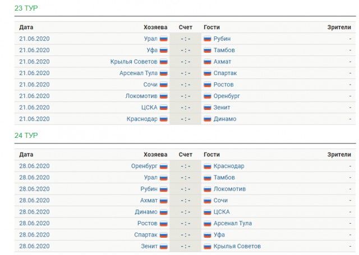Open Тамбов guest link in Урал–Тамбов match
Viewport: 359px width, 255px height.
224,178
